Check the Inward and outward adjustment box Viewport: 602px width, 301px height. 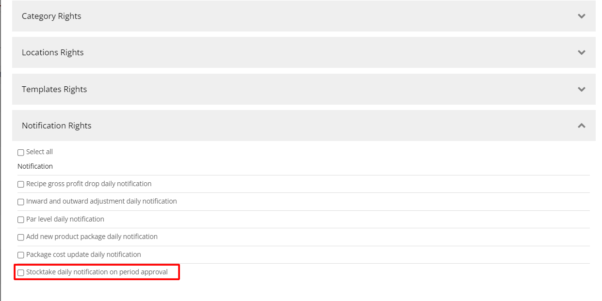21,202
